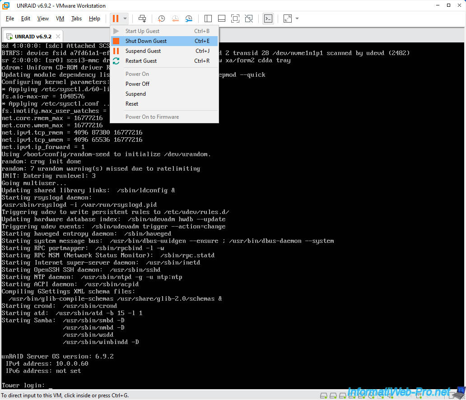
Task: Open the snapshot manager
Action: (x=189, y=19)
